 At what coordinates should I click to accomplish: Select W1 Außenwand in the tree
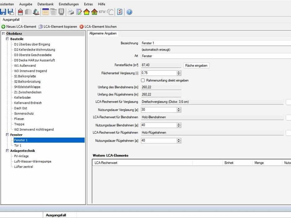coord(25,66)
